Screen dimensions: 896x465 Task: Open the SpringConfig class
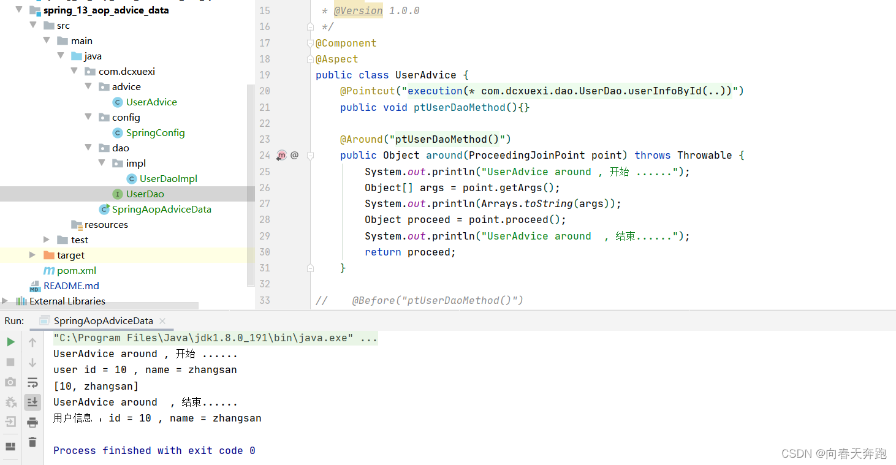[155, 132]
